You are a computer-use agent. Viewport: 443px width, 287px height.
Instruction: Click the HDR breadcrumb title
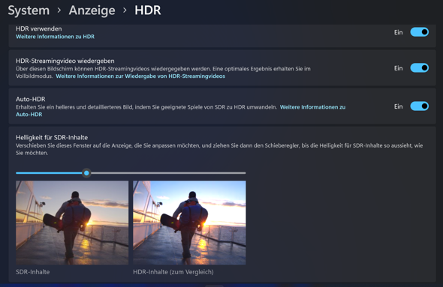(x=147, y=10)
